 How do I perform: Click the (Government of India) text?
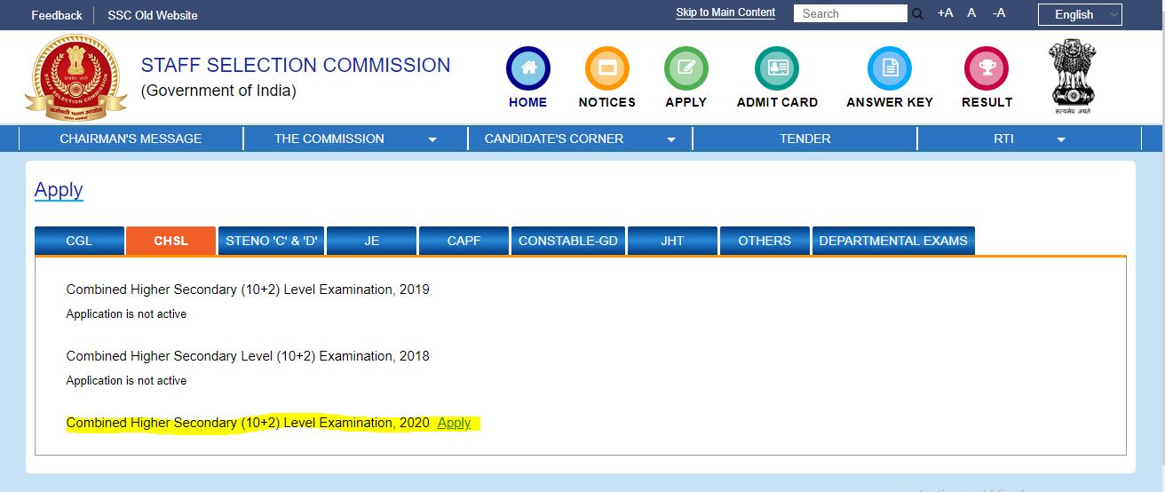pyautogui.click(x=218, y=91)
